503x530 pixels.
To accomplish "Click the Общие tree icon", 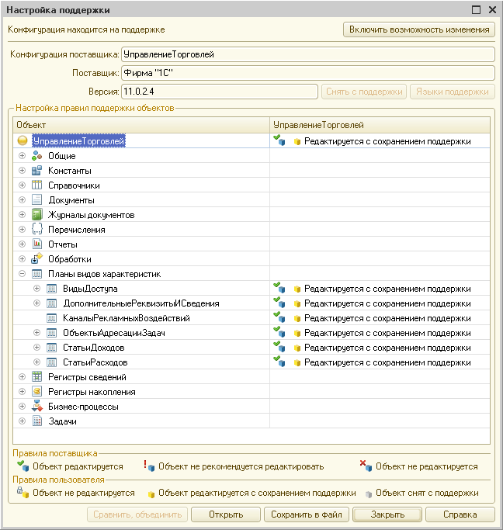I will pos(36,156).
